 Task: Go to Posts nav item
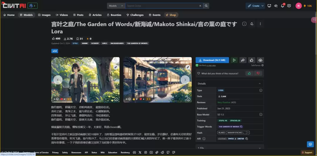pyautogui.click(x=78, y=15)
